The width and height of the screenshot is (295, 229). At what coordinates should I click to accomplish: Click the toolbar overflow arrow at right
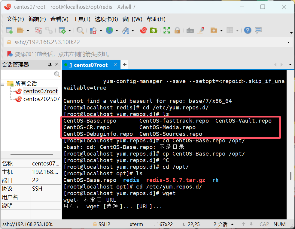pos(291,33)
